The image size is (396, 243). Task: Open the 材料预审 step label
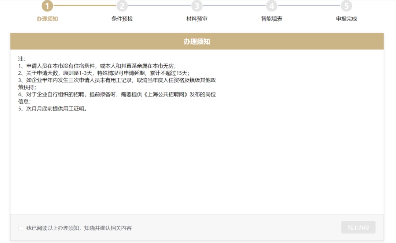click(x=197, y=19)
